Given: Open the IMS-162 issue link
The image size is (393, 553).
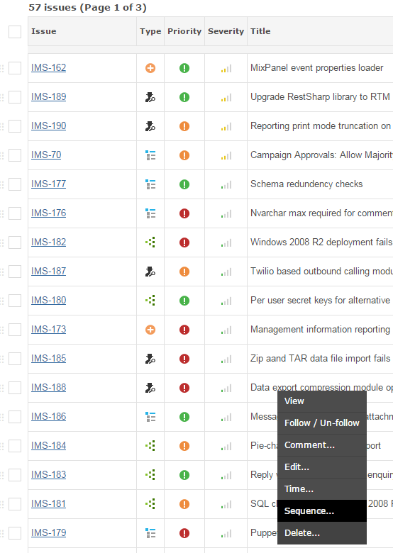Looking at the screenshot, I should pos(49,68).
